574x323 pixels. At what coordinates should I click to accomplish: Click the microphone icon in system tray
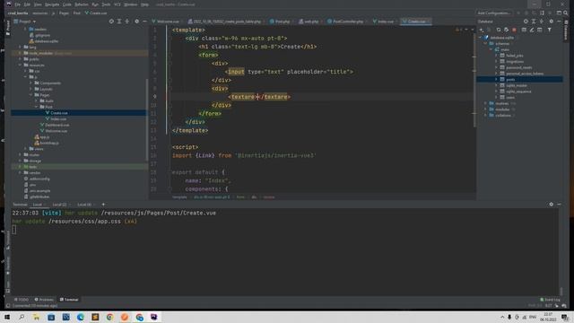[x=509, y=317]
